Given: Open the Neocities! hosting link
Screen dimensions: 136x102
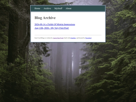Looking at the screenshot, I should pyautogui.click(x=88, y=38).
